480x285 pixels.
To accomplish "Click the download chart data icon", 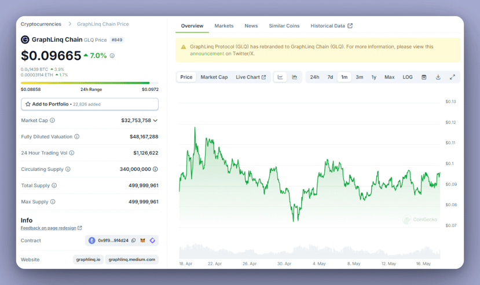I will 438,77.
